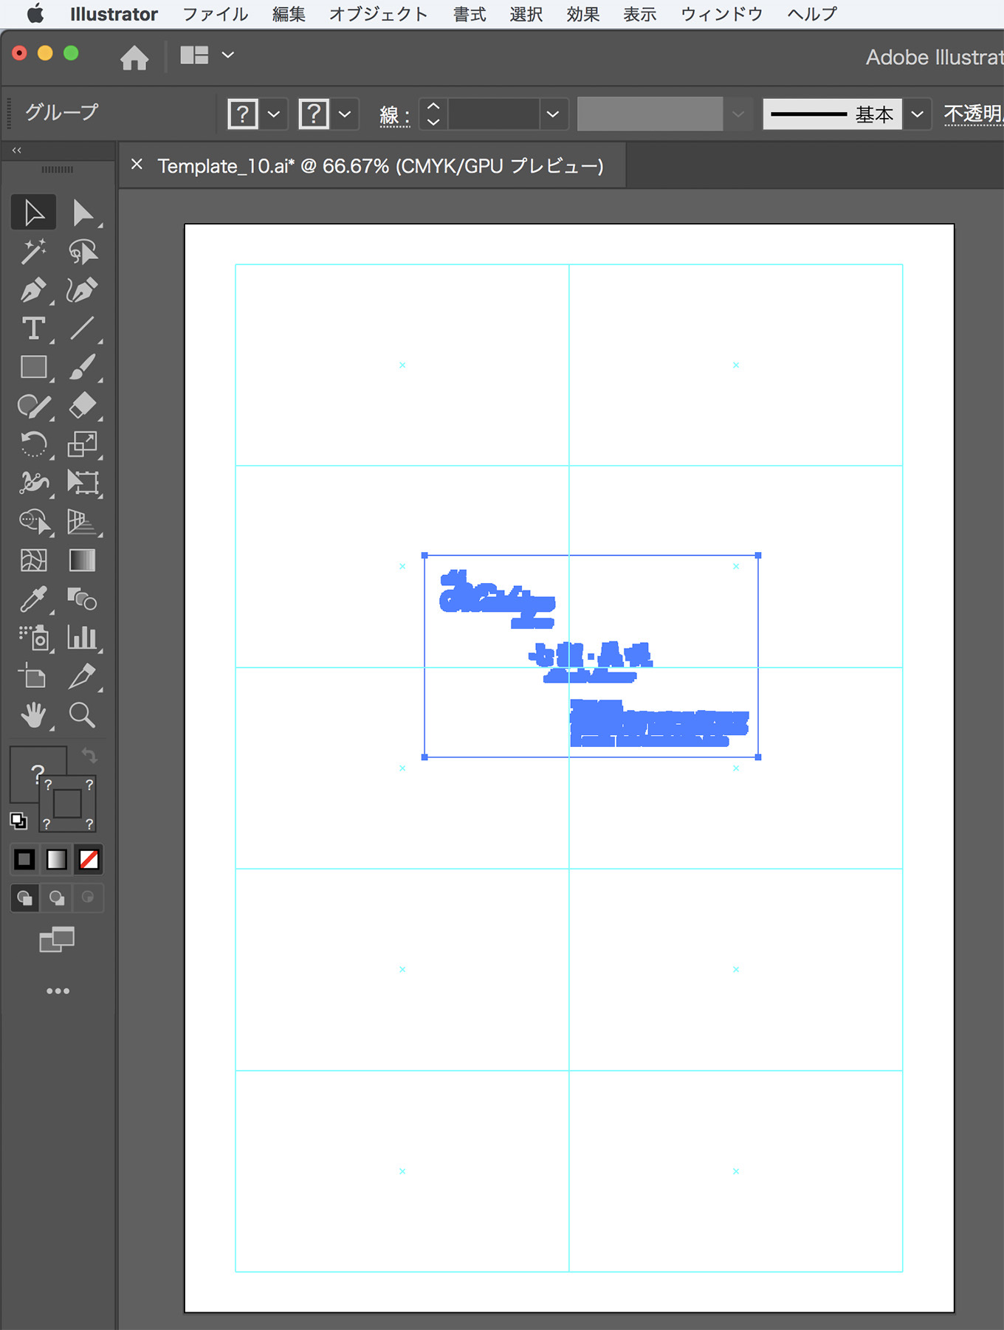Activate the Stroke box in toolbar

pyautogui.click(x=67, y=804)
